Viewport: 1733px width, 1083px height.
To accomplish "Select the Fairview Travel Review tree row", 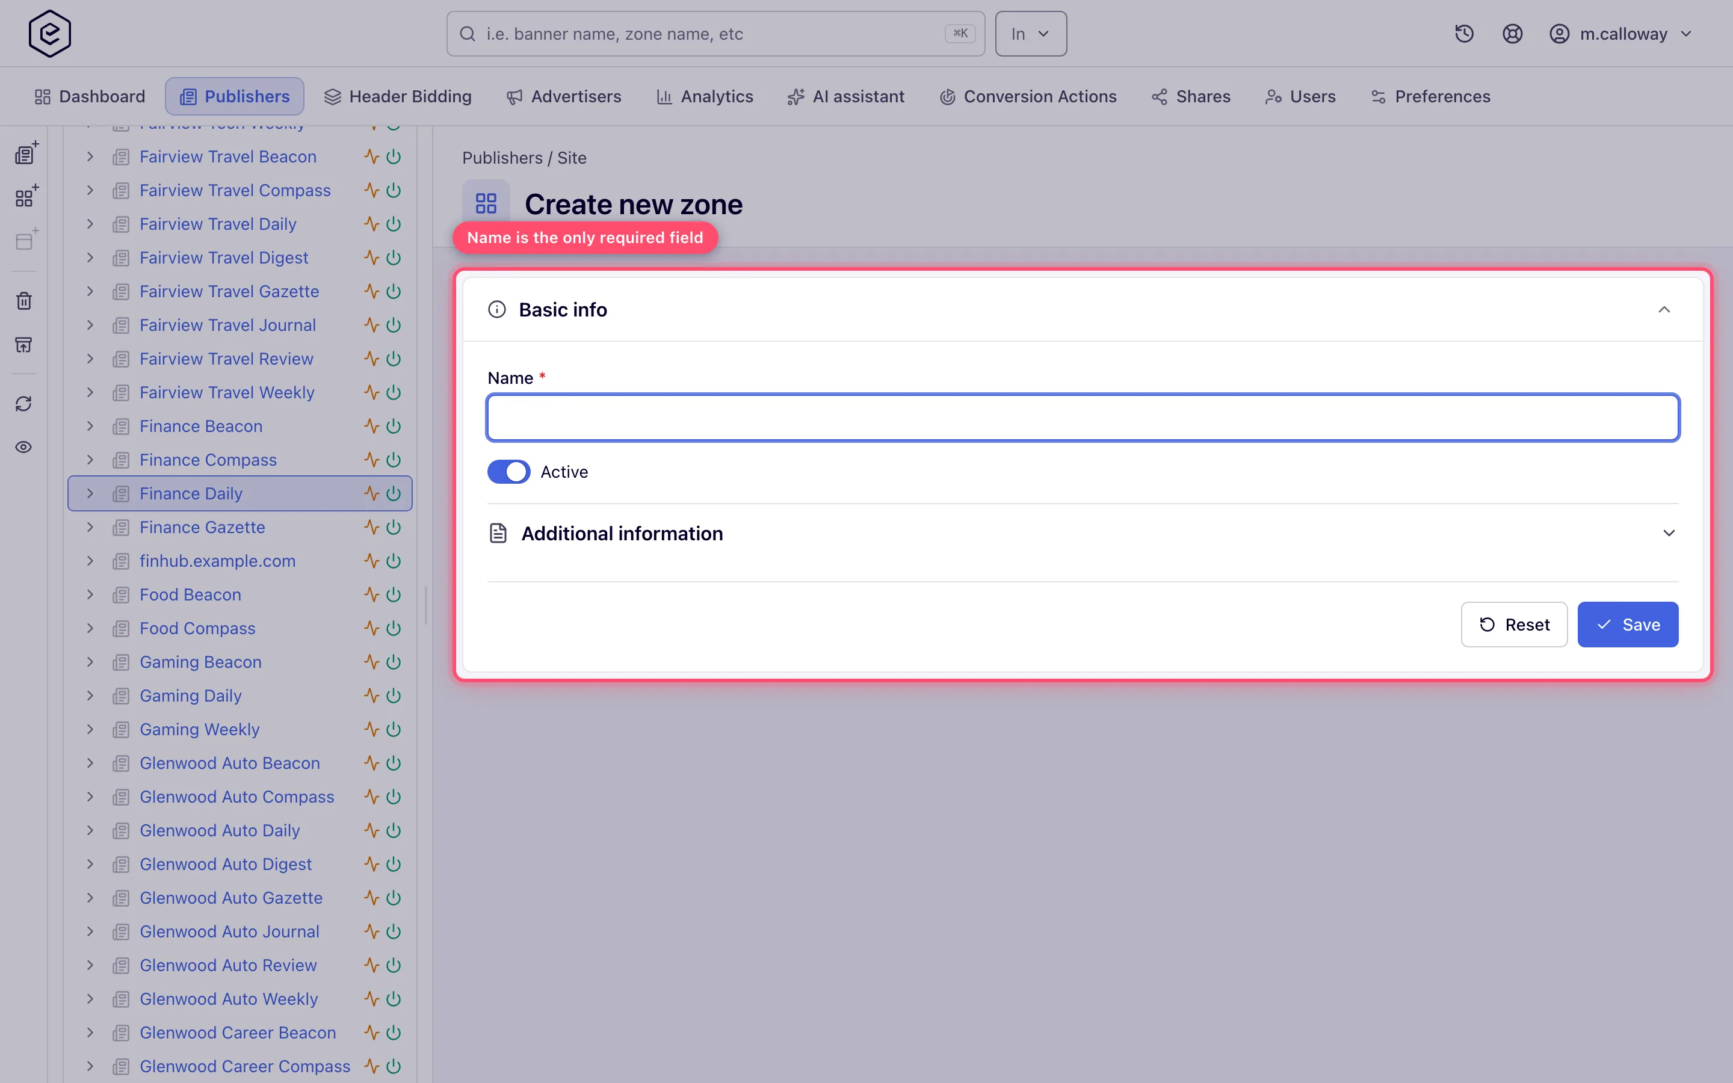I will pyautogui.click(x=240, y=359).
